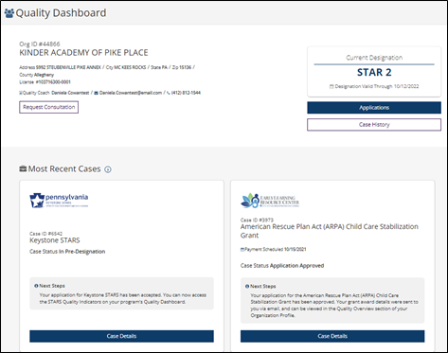Click the Quality Coach person icon
The height and width of the screenshot is (353, 448).
[x=21, y=93]
